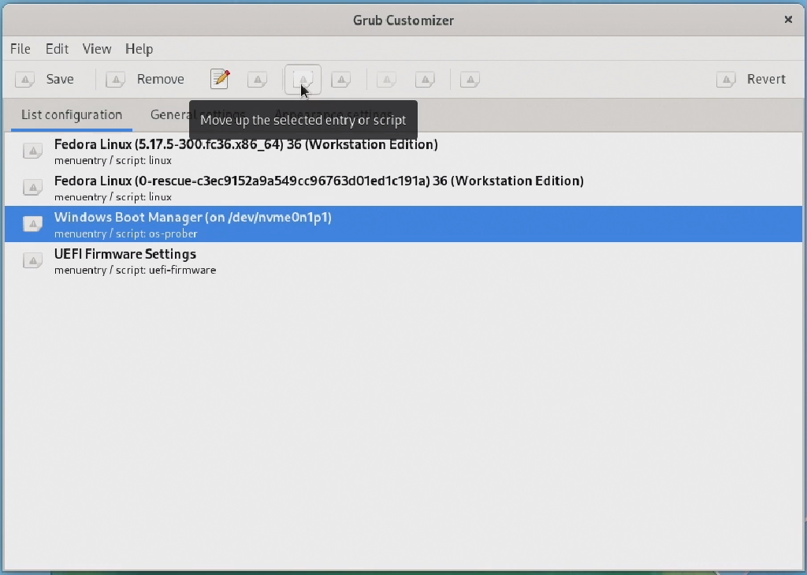Open the File menu
Screen dimensions: 807x575
[x=20, y=49]
